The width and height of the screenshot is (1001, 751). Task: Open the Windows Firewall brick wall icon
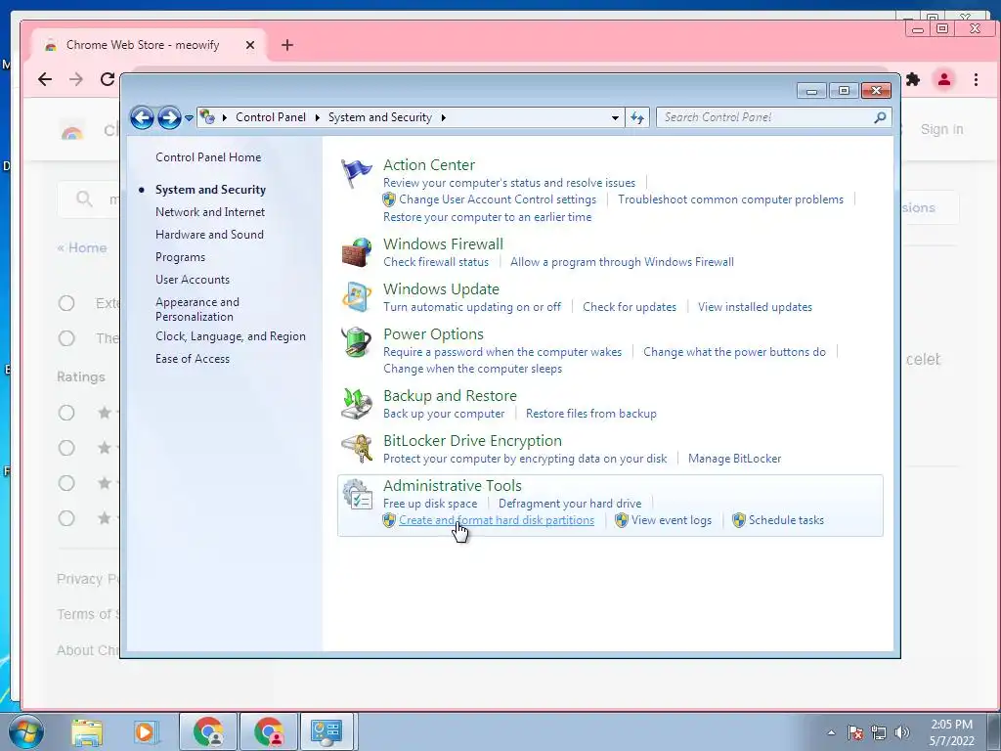click(x=356, y=252)
